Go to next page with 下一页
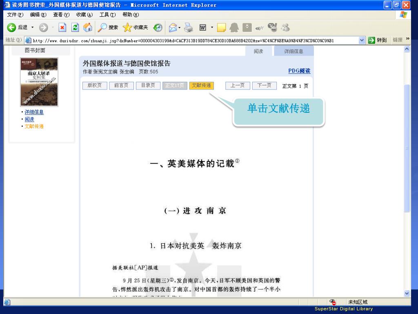Screen dimensions: 418x314 [264, 85]
